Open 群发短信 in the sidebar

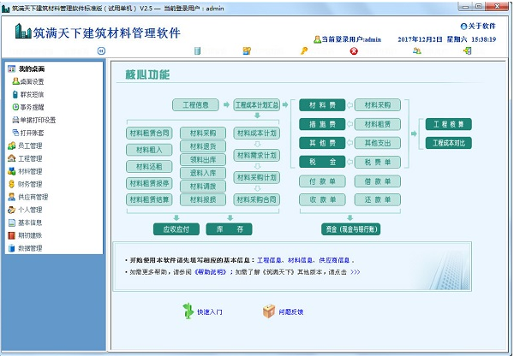click(x=28, y=94)
